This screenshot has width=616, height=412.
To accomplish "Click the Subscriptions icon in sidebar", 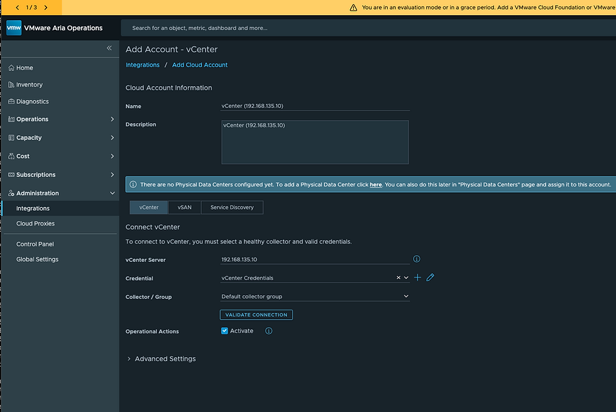I will click(11, 175).
